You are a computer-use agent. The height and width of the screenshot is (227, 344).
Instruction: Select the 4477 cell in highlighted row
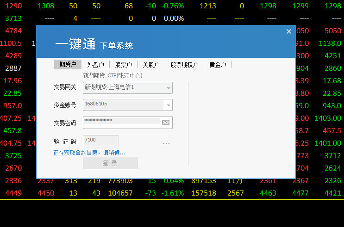300,193
